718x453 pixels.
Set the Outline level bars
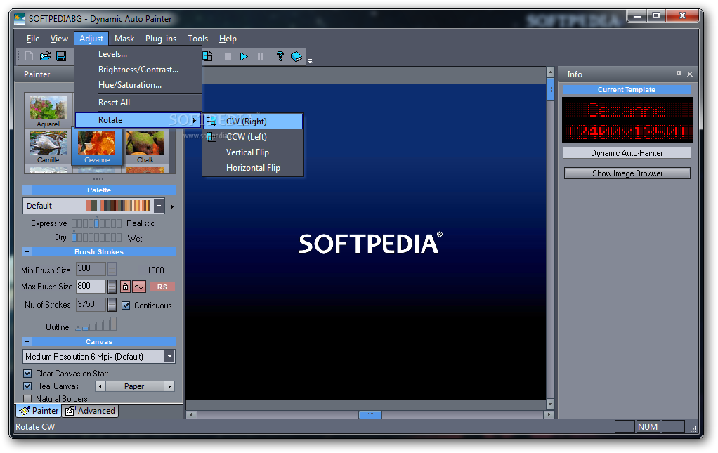96,324
